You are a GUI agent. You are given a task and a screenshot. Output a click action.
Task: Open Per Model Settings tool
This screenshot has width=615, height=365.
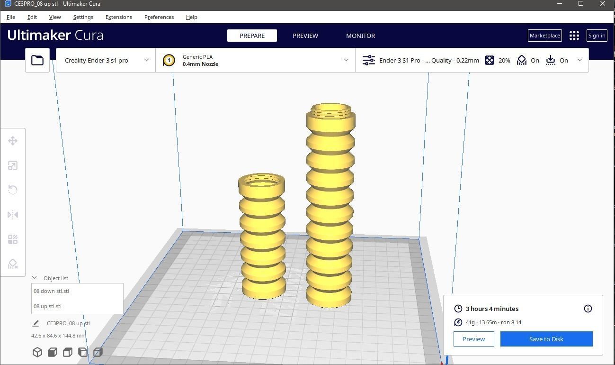tap(13, 239)
